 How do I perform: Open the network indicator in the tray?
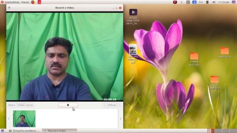pos(181,2)
